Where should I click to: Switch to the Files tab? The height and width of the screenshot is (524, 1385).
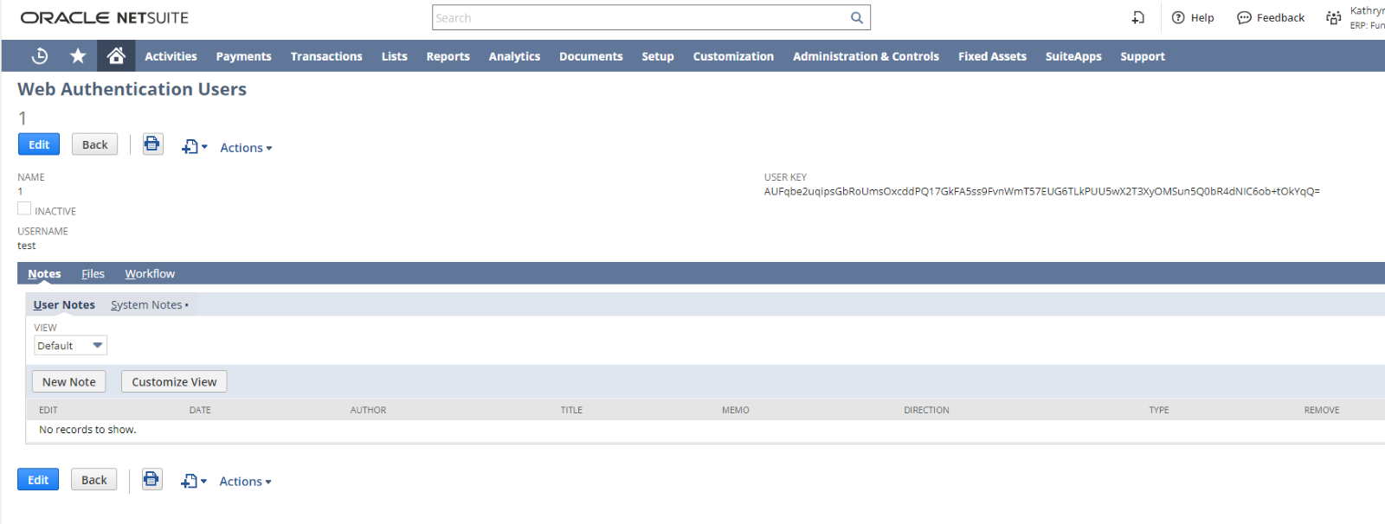[x=93, y=274]
